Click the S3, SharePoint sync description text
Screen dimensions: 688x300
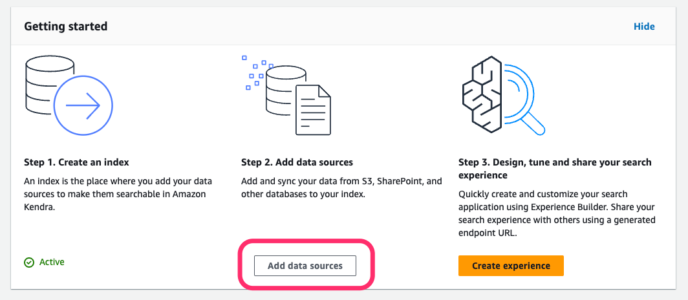point(341,187)
